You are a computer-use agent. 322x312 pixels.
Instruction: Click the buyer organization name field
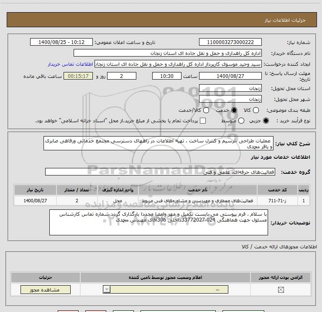[x=168, y=53]
